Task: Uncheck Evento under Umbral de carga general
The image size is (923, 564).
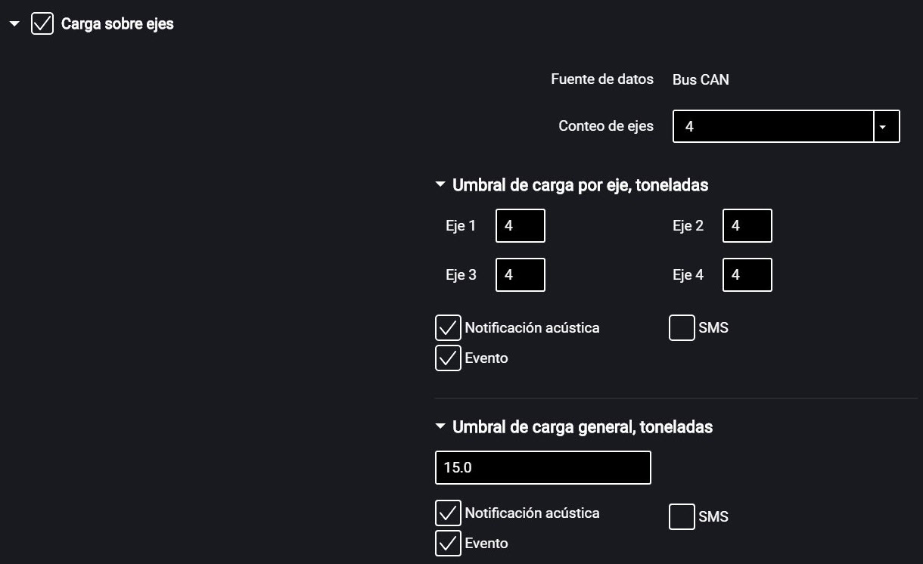Action: [x=448, y=543]
